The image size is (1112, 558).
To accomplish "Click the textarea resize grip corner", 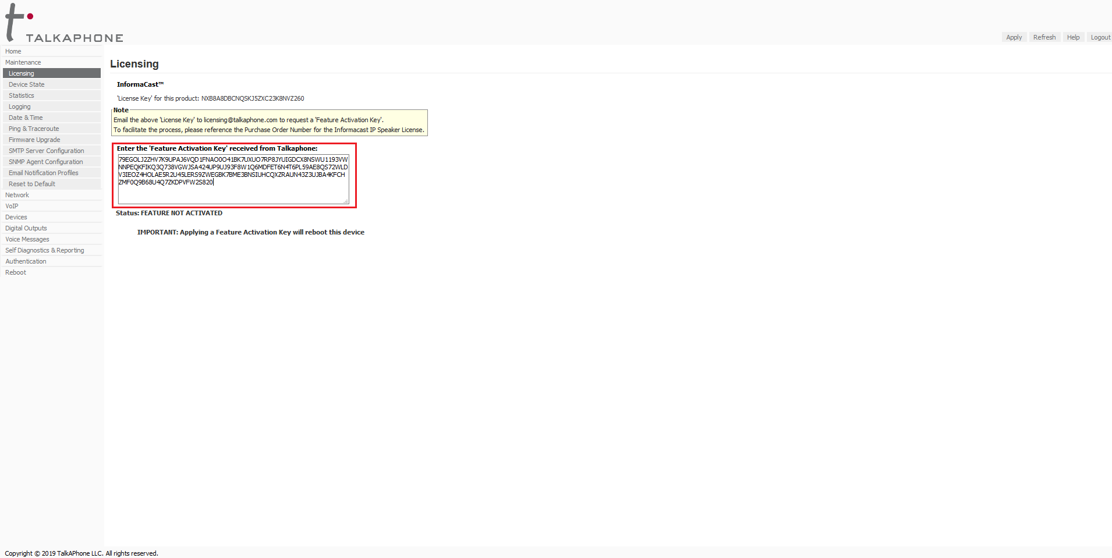I will [x=346, y=201].
